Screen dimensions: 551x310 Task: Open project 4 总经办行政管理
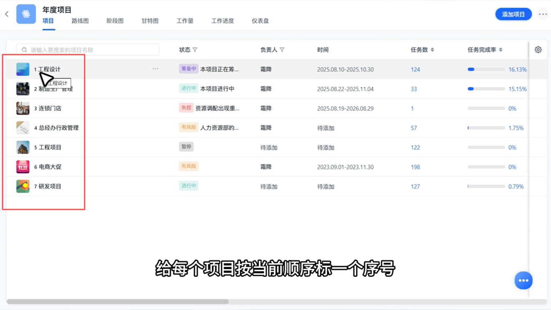pos(56,128)
